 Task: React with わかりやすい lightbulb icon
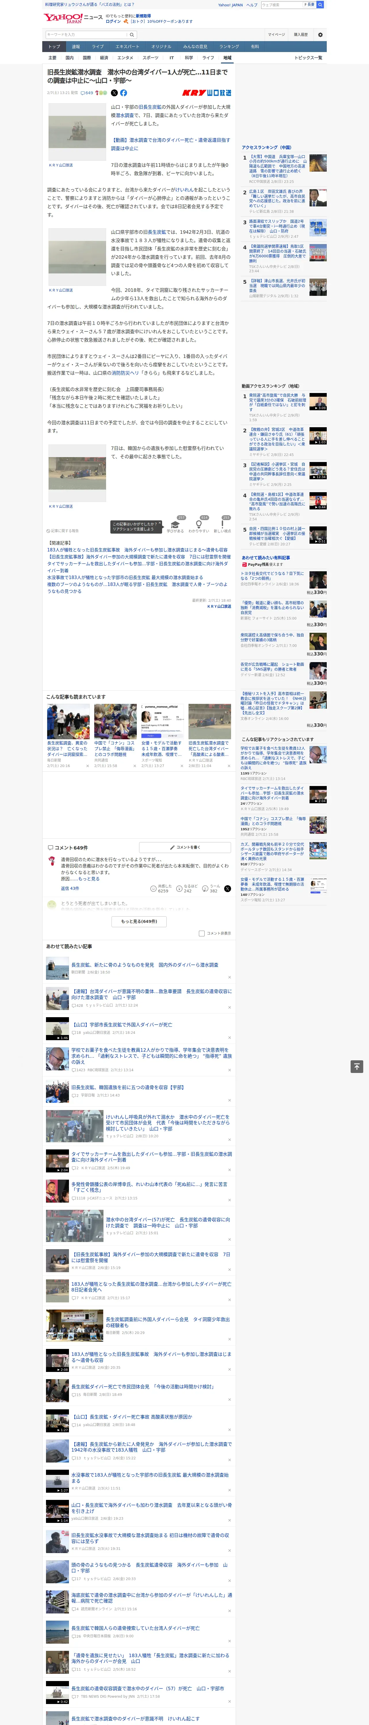point(199,524)
